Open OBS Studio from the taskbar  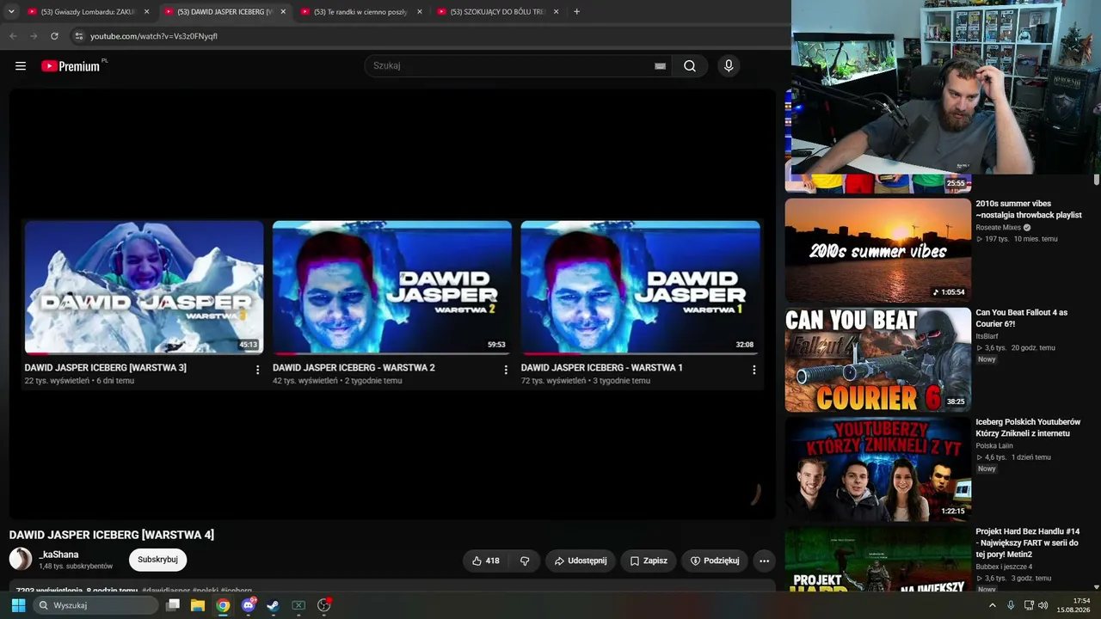coord(324,605)
